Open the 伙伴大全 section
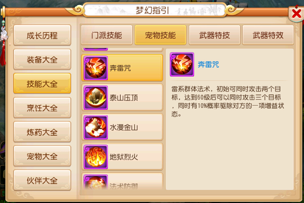This screenshot has width=304, height=203. click(x=42, y=180)
